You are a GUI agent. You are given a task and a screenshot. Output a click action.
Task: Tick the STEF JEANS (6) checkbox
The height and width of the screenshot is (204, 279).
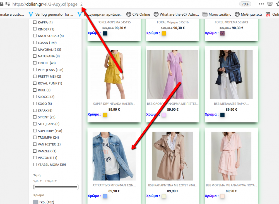pos(35,124)
